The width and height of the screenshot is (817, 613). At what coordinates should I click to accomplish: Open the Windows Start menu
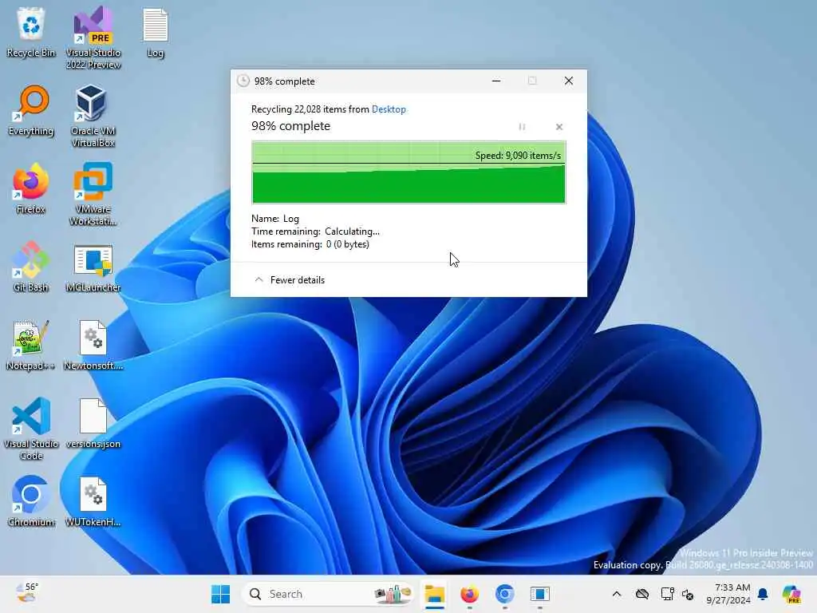tap(220, 594)
